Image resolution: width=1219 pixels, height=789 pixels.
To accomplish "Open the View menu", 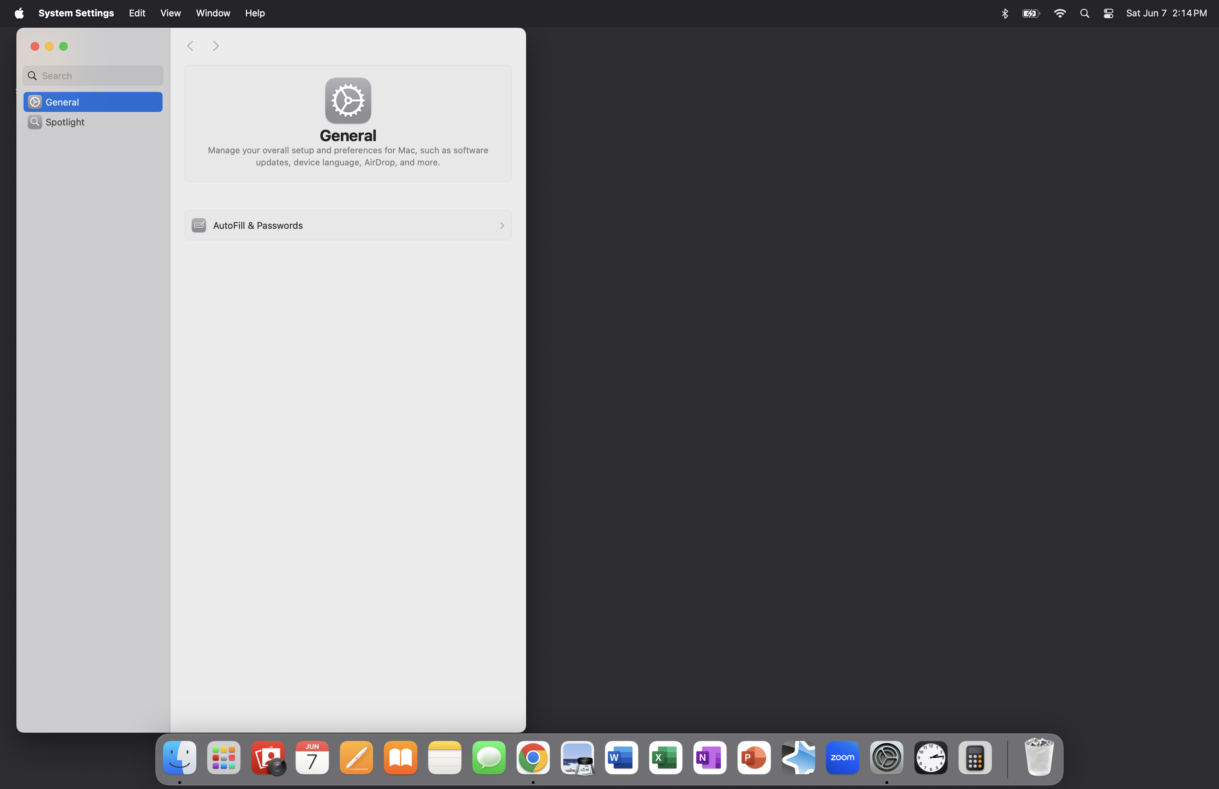I will click(x=170, y=13).
